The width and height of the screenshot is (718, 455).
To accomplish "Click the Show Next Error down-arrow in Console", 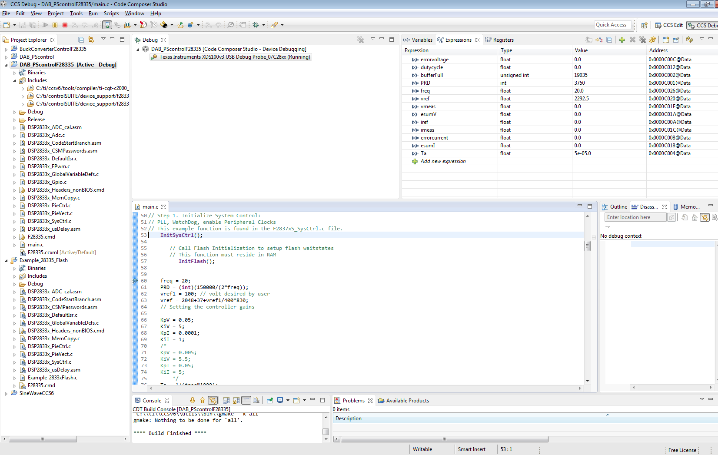I will click(x=193, y=401).
